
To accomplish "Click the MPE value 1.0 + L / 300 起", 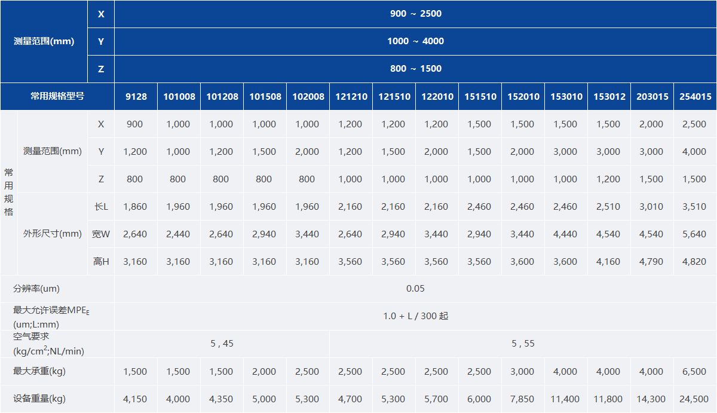I will (x=415, y=316).
